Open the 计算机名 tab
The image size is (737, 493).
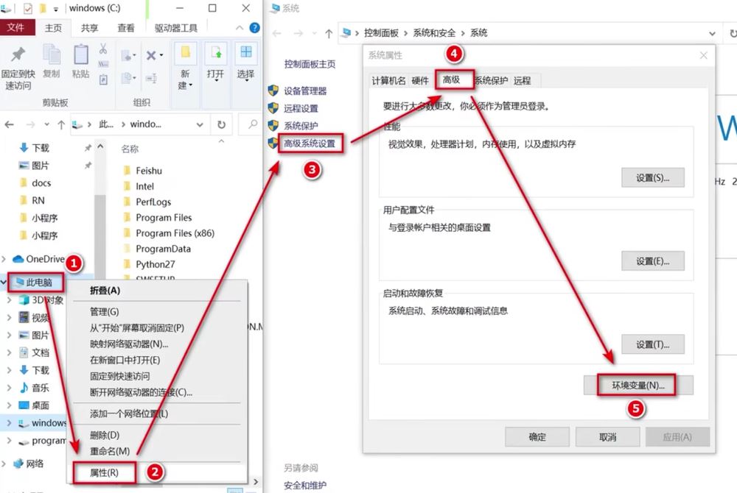tap(388, 81)
